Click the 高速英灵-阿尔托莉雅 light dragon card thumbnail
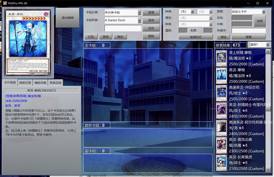Viewport: 274px width, 177px height. pos(221,128)
